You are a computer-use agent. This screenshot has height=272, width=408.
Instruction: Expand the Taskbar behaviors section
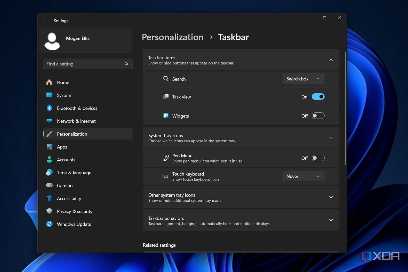click(x=331, y=220)
